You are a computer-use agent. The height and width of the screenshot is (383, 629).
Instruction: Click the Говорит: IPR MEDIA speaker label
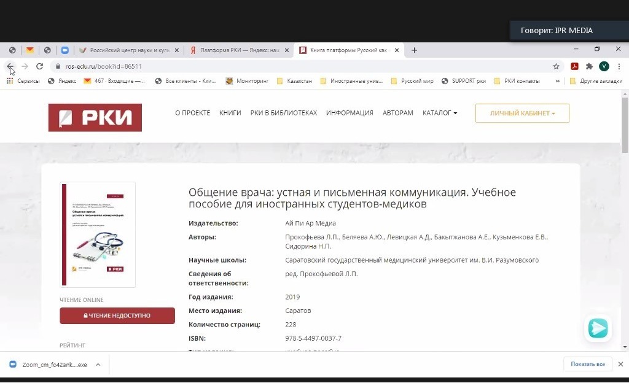pos(557,31)
